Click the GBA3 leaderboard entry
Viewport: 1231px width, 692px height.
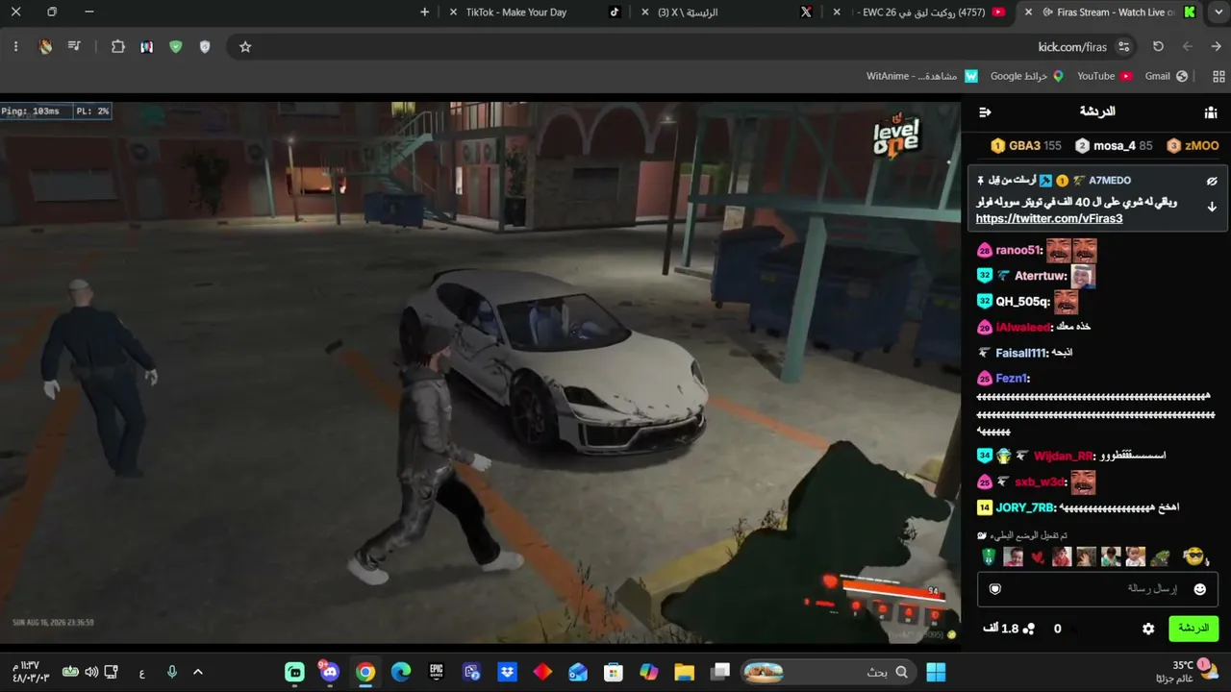click(1026, 146)
